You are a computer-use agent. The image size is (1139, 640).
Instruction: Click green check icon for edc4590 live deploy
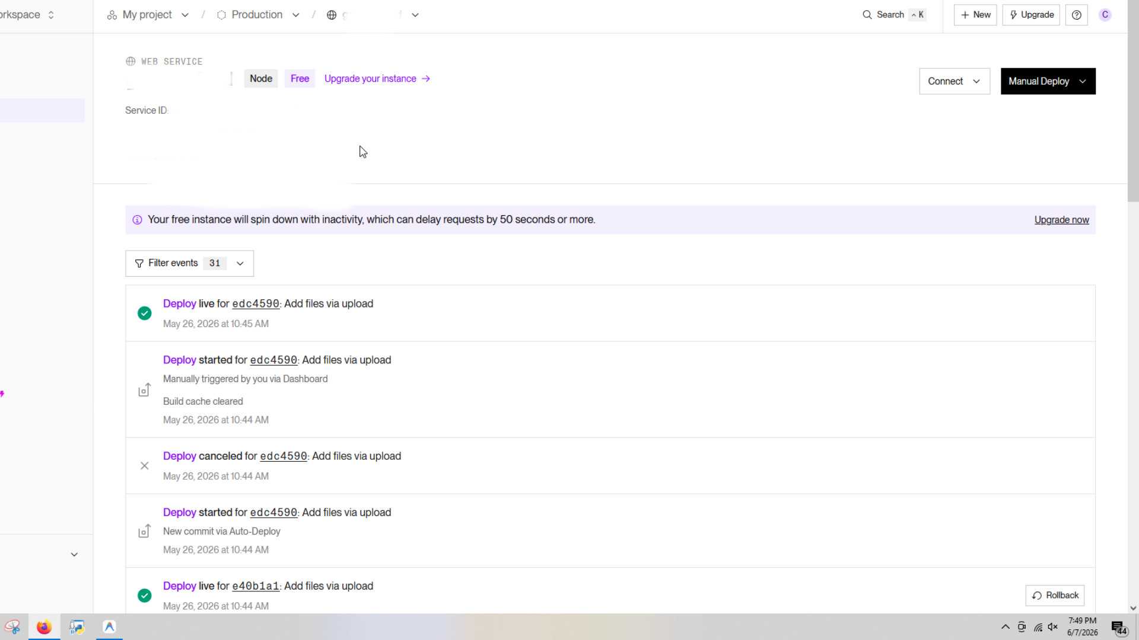coord(144,313)
